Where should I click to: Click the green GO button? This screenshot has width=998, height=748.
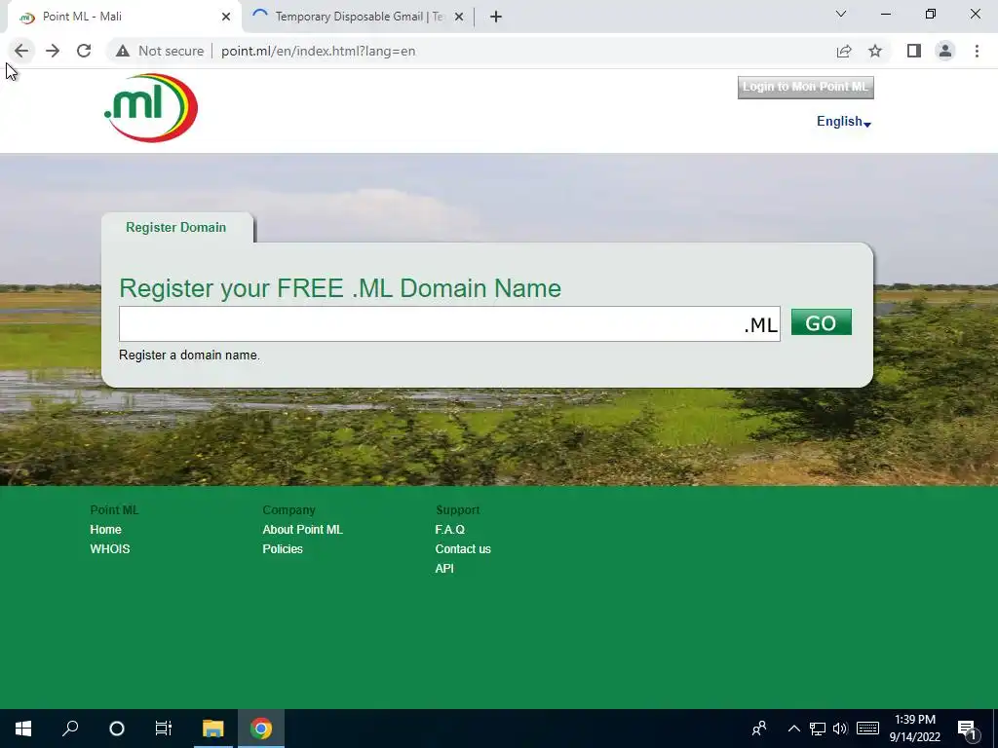(821, 322)
